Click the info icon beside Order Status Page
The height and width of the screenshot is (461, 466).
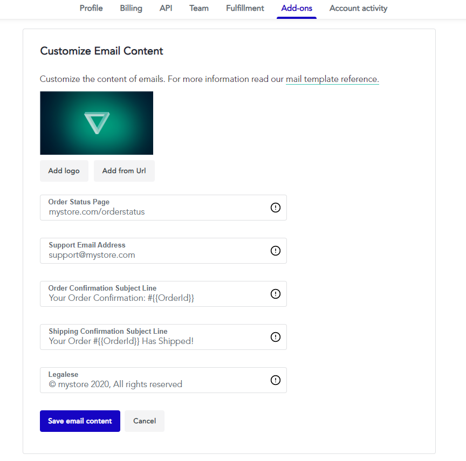click(276, 208)
